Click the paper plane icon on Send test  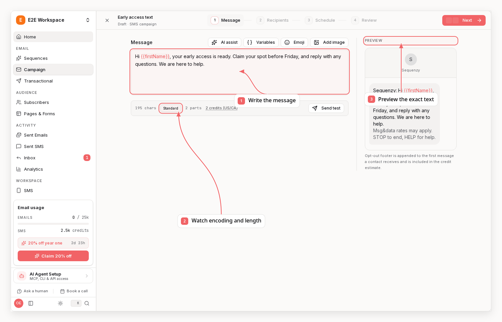[315, 108]
